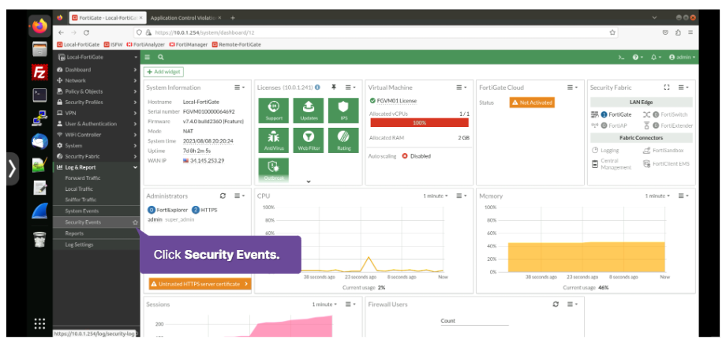
Task: Open the Terminal from the dock
Action: pyautogui.click(x=39, y=95)
